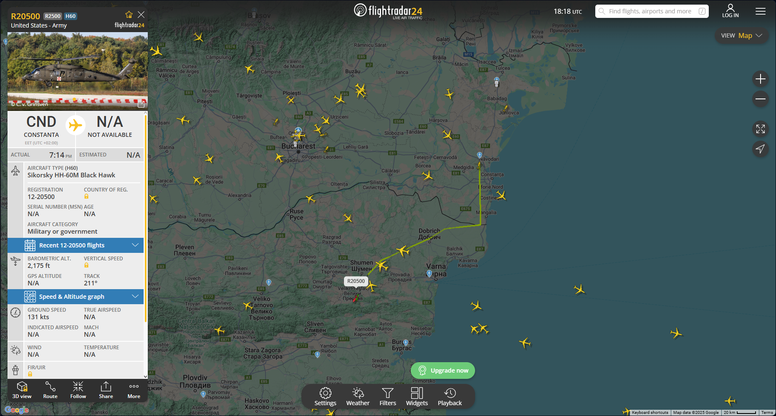Click locked FIR/UIR padlock

pyautogui.click(x=30, y=374)
